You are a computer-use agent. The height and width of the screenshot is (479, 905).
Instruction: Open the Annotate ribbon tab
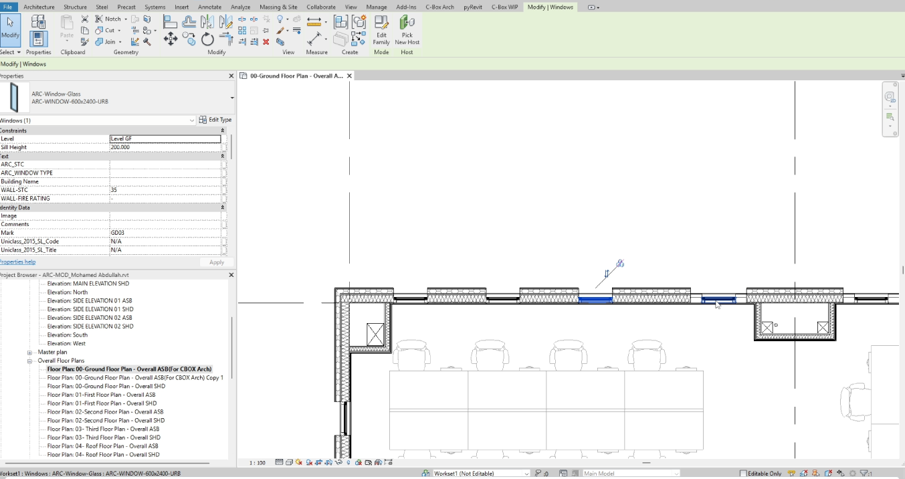tap(209, 7)
